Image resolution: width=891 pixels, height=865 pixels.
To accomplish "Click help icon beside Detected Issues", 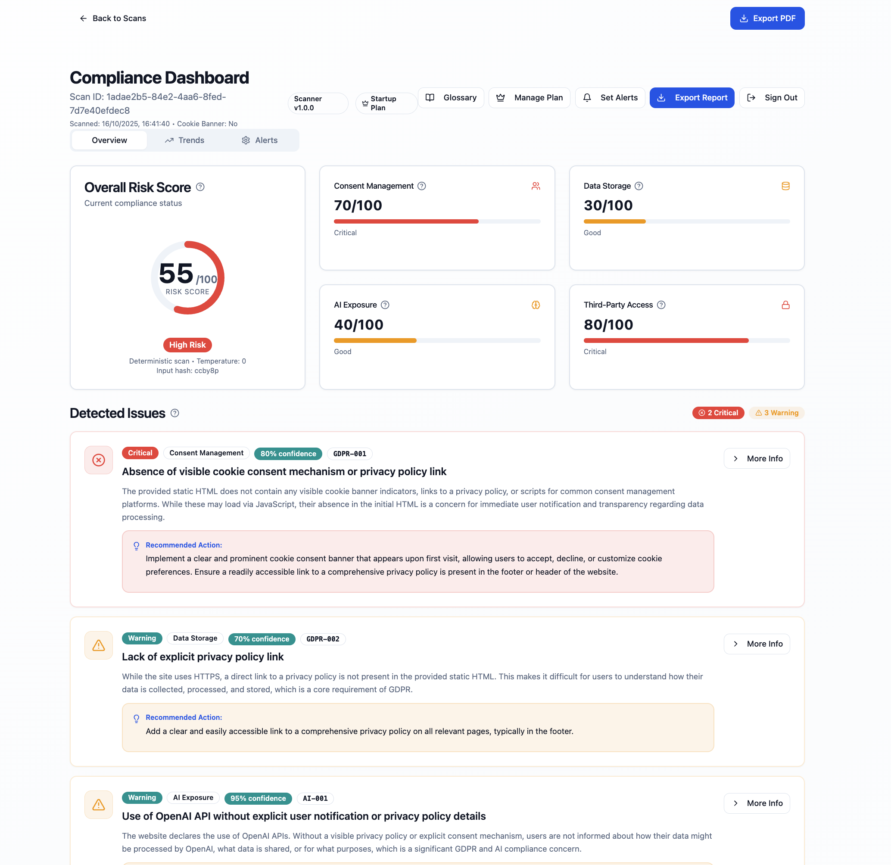I will click(174, 413).
